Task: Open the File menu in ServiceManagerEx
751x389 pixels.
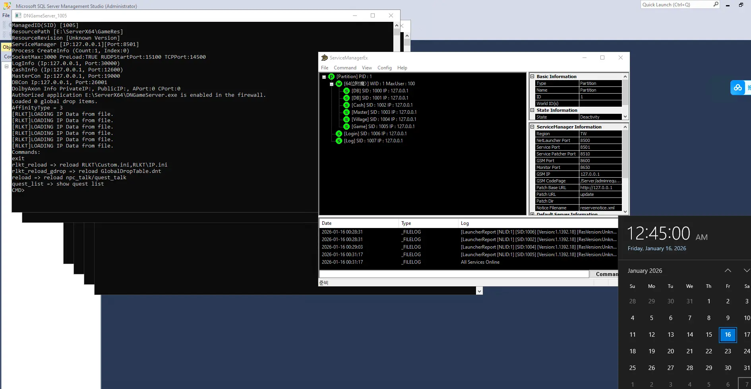Action: pyautogui.click(x=325, y=68)
